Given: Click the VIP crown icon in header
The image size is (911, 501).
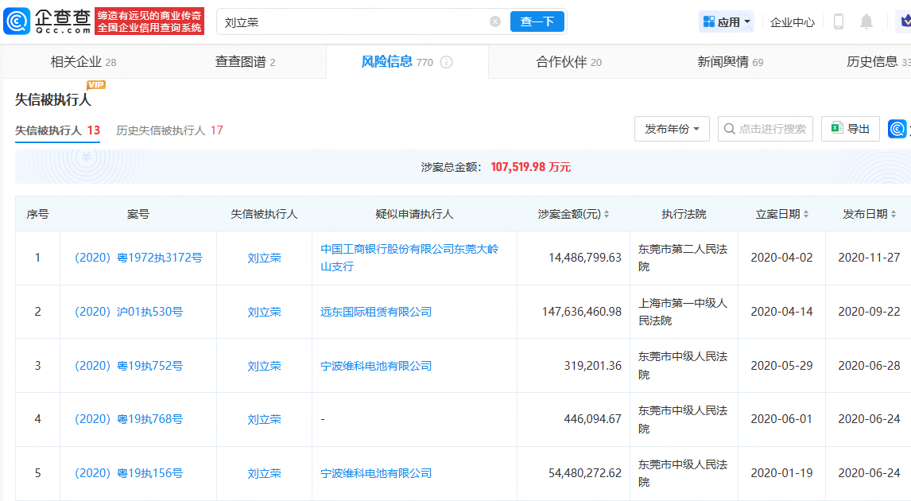Looking at the screenshot, I should coord(901,21).
